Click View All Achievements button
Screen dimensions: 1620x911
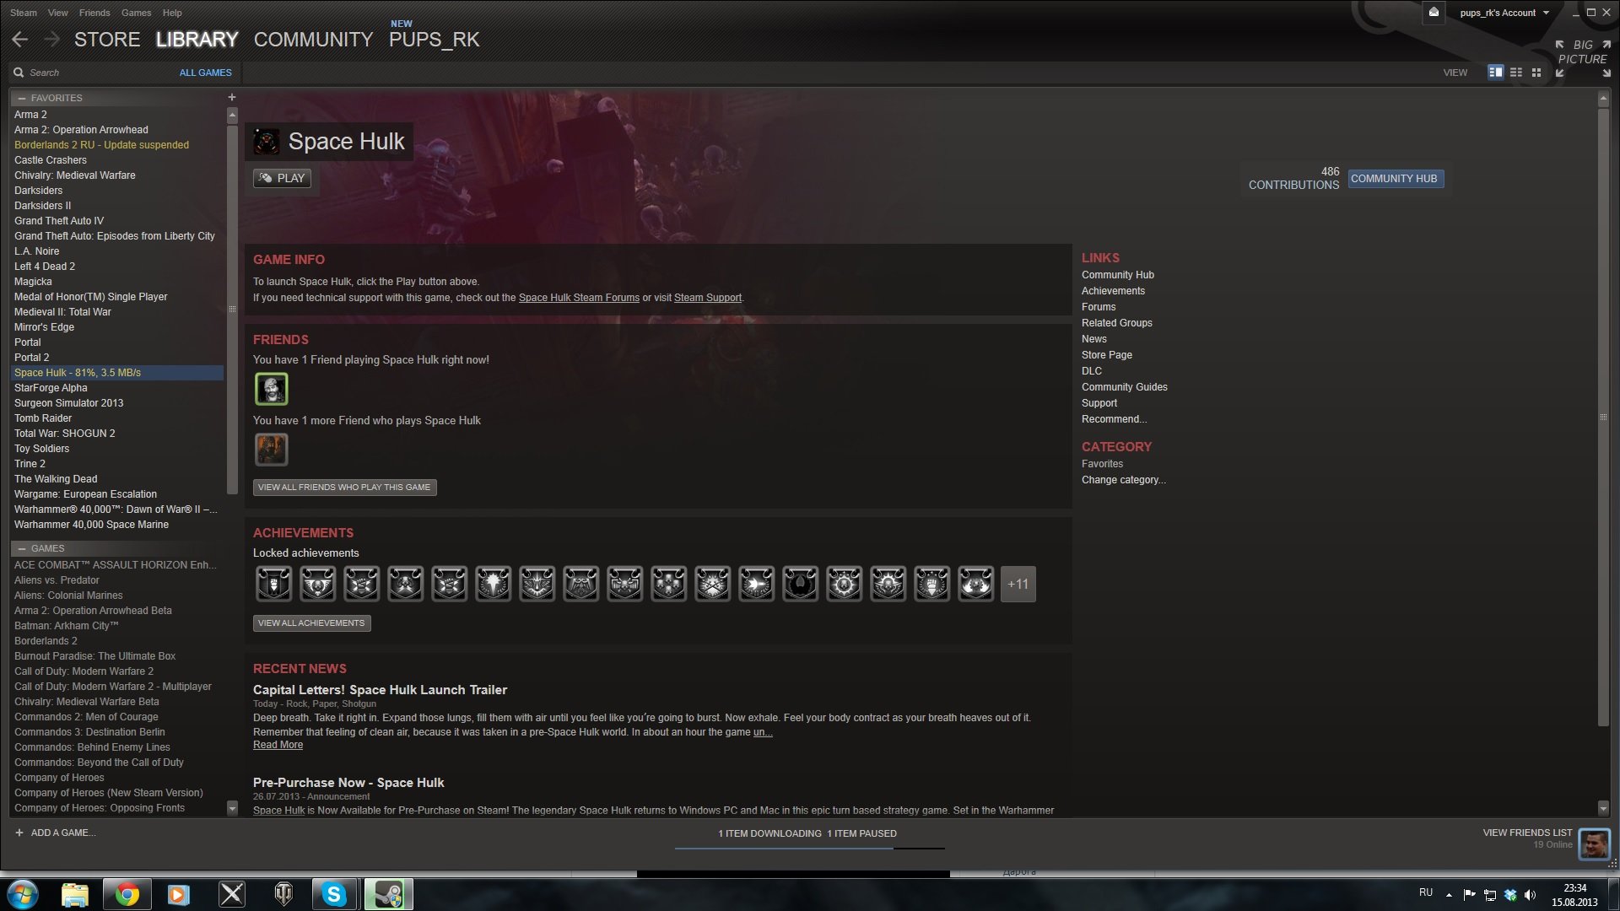coord(311,623)
